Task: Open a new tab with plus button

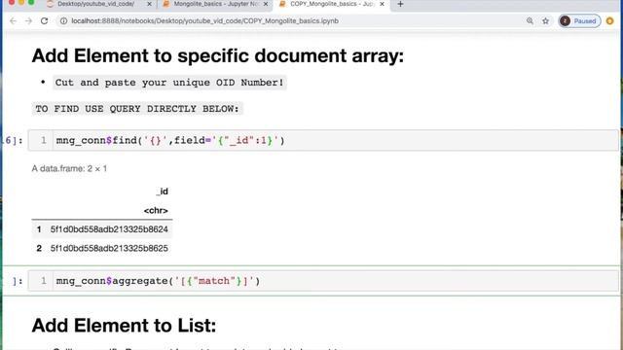Action: 400,4
